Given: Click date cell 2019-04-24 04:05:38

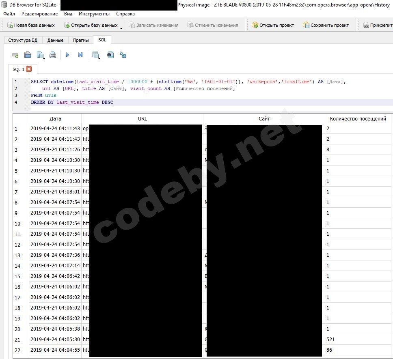Looking at the screenshot, I should tap(55, 329).
